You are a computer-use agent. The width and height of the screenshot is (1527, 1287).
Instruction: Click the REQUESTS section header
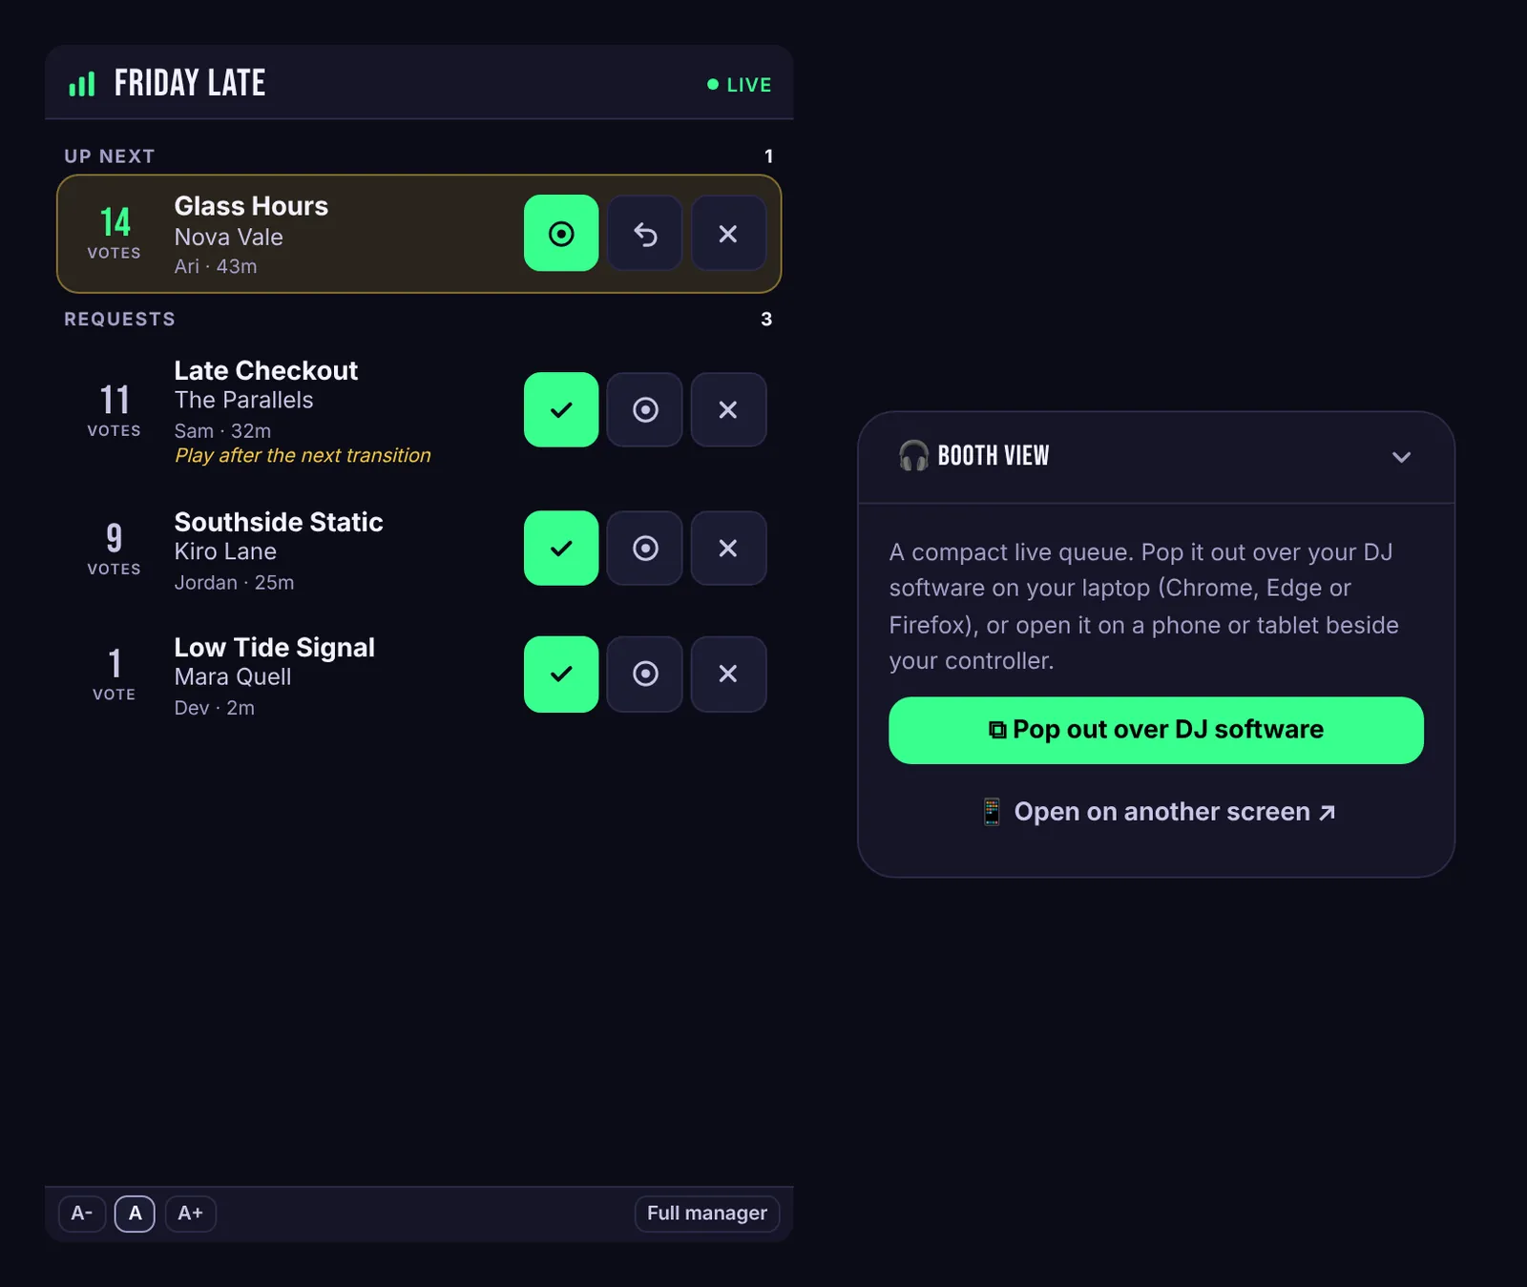[120, 320]
